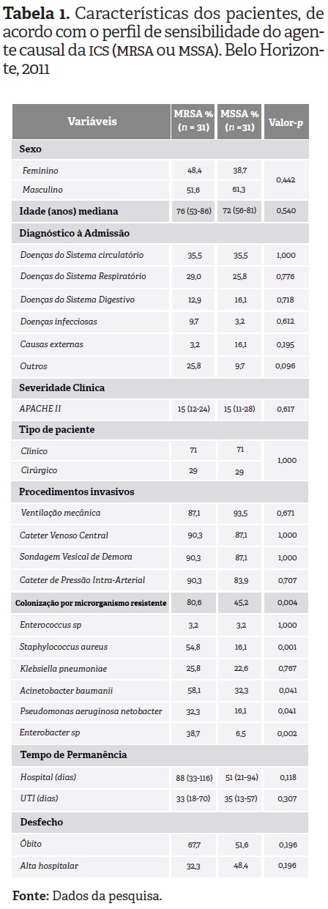Select the MSSA % column header
The image size is (328, 909).
(239, 122)
